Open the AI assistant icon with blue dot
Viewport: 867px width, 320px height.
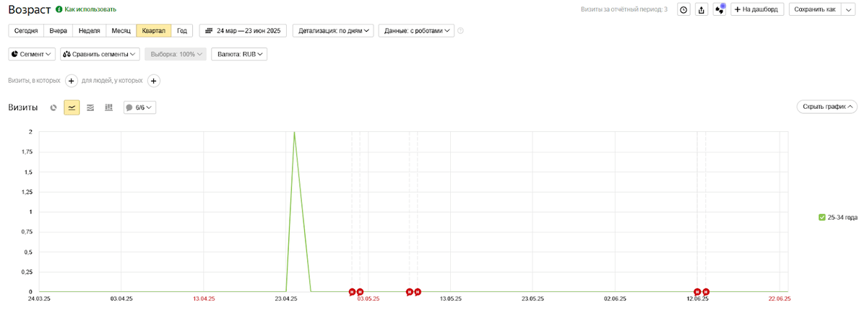(720, 9)
